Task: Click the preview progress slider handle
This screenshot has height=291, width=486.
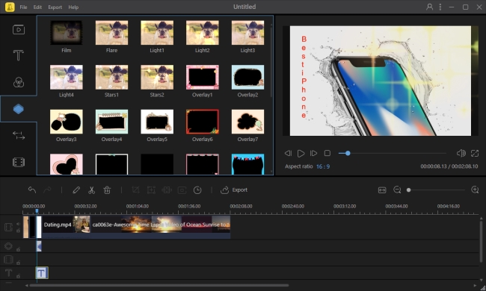Action: 348,153
